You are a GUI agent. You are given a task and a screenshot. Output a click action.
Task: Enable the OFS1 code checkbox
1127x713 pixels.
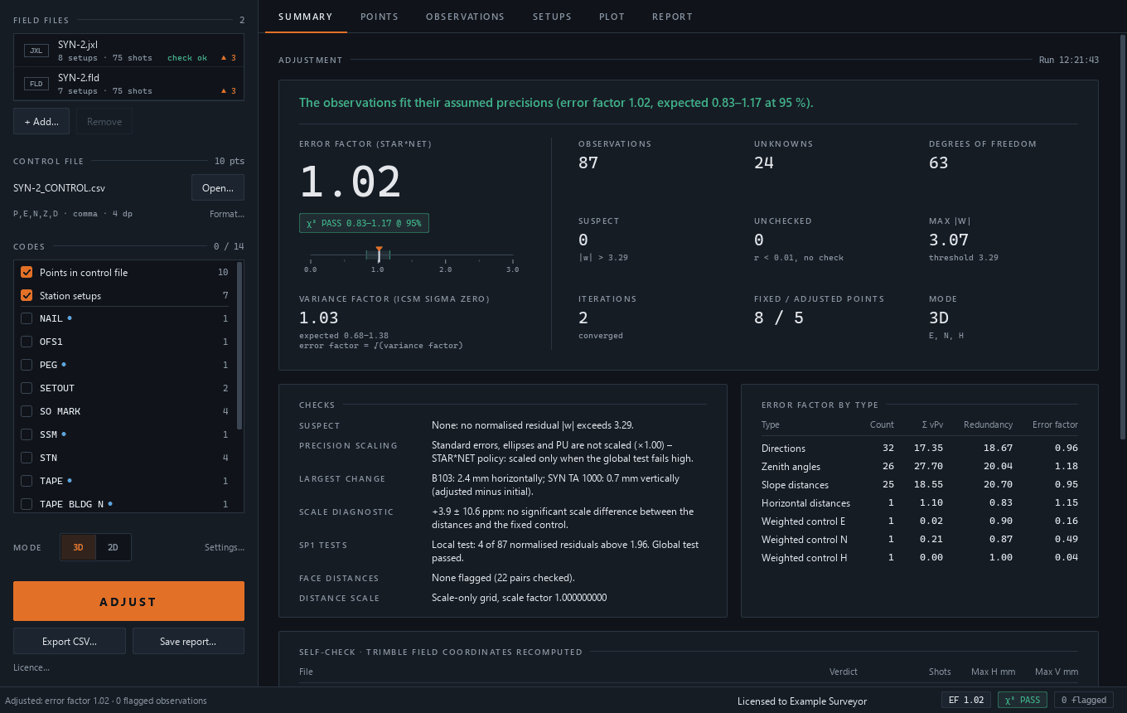tap(27, 342)
